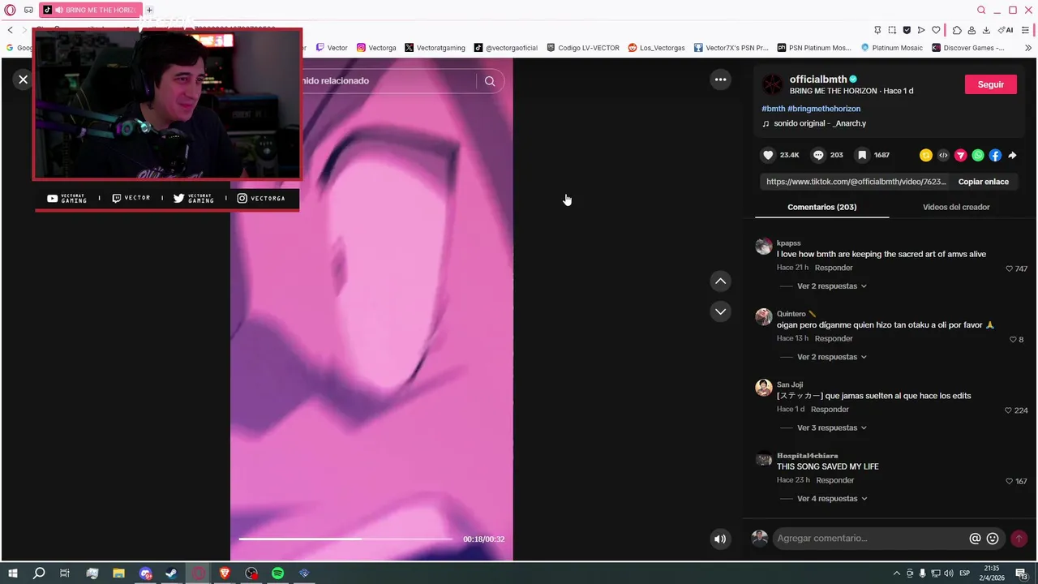Open Steam from the taskbar
Viewport: 1038px width, 584px height.
171,573
